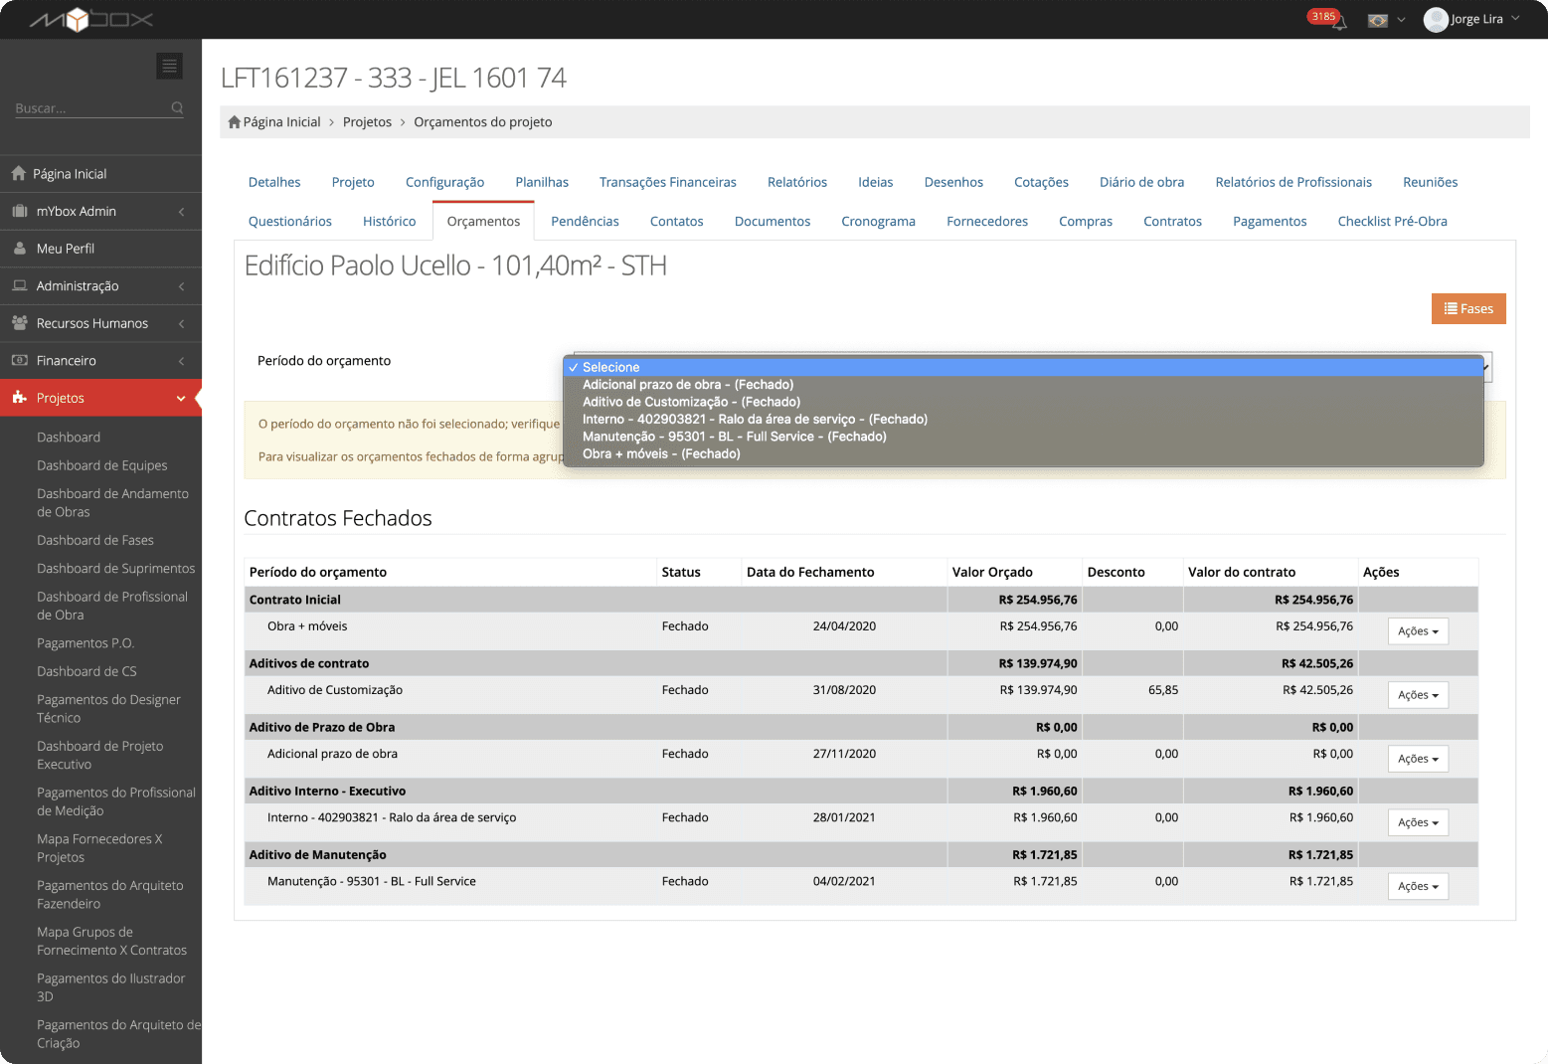Click the 24/04/2020 closing date cell
The image size is (1548, 1064).
point(844,626)
